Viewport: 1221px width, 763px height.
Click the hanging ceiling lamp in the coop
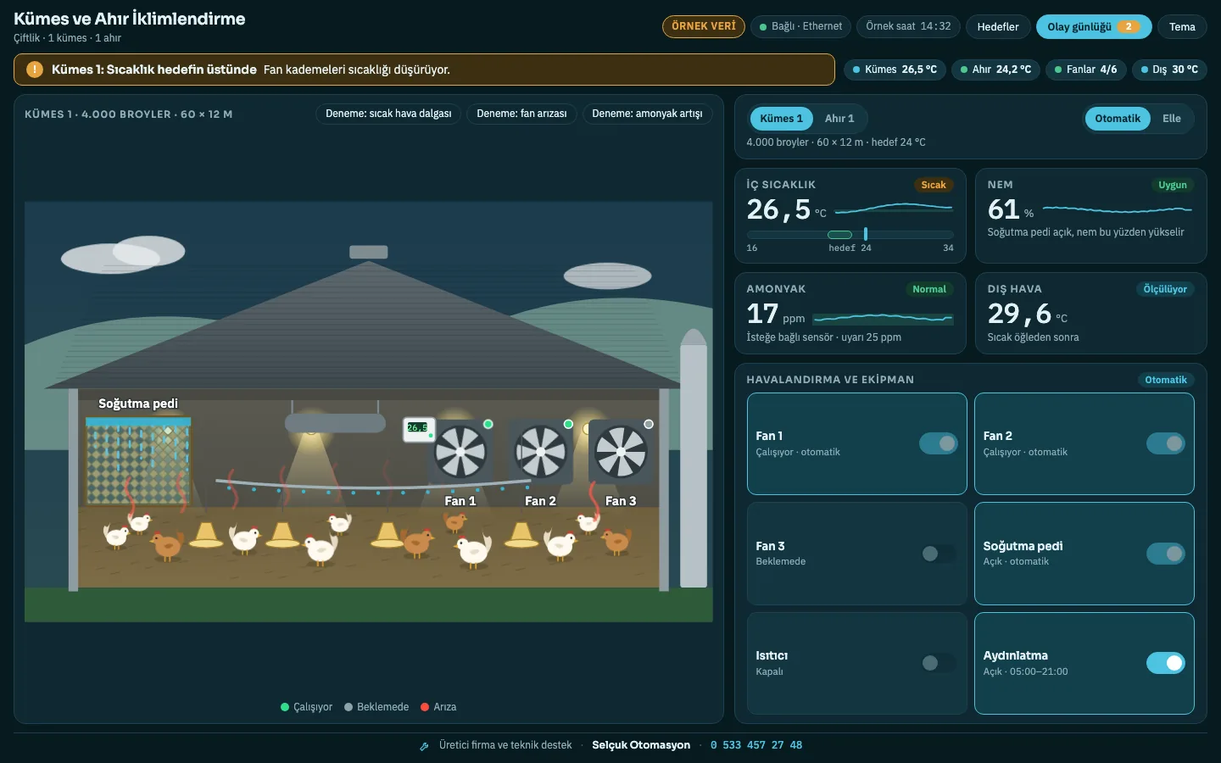coord(335,422)
